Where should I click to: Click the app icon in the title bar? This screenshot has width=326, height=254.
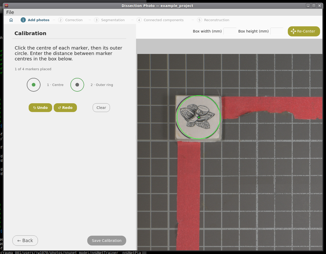tap(6, 6)
